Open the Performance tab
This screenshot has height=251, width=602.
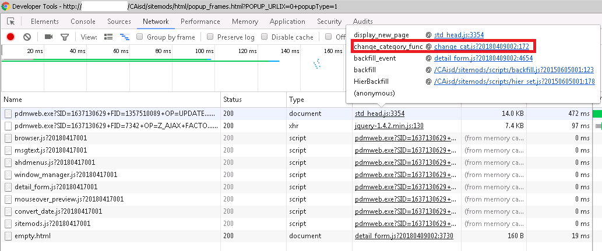click(200, 22)
